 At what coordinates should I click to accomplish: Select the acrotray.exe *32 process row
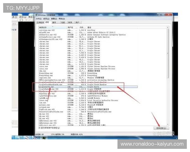point(88,30)
